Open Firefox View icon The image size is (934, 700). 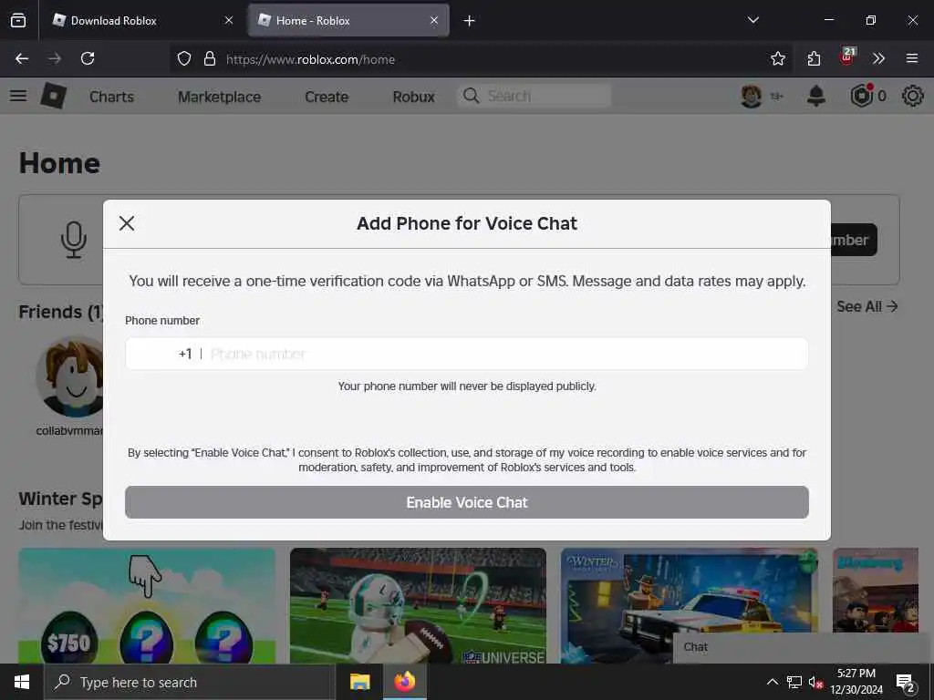(18, 21)
